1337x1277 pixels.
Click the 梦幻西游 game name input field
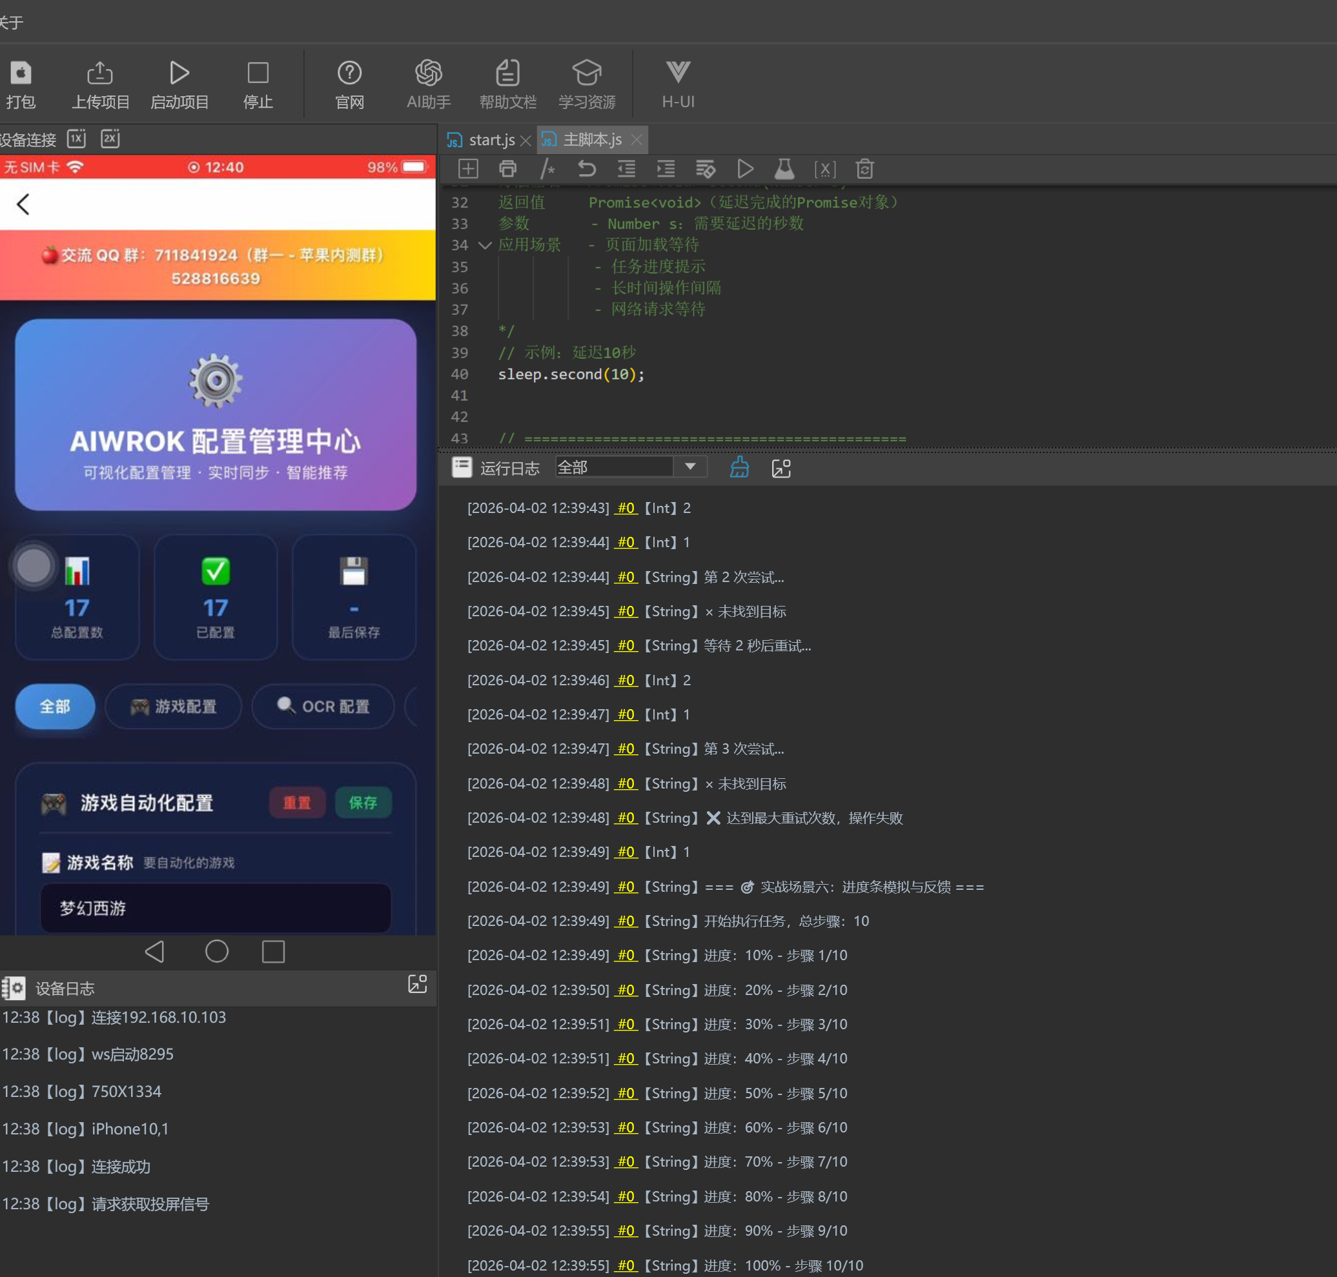tap(215, 907)
